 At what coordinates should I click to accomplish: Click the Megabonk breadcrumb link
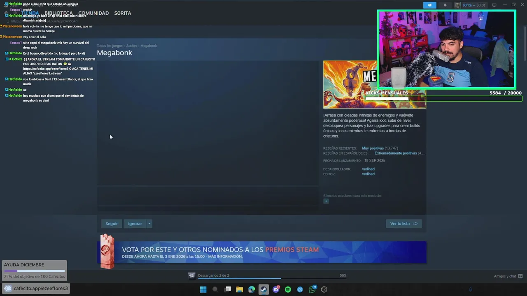pos(149,46)
